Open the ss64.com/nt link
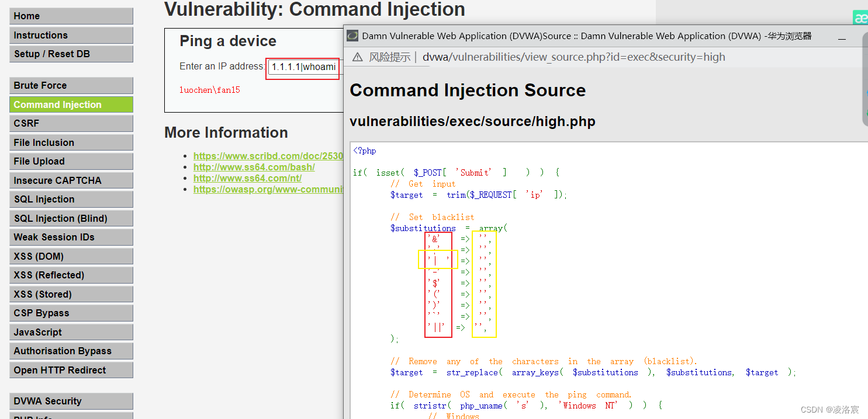This screenshot has height=419, width=868. 247,178
